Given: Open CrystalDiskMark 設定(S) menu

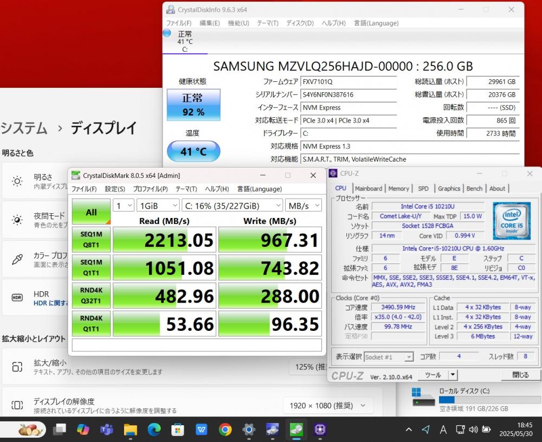Looking at the screenshot, I should pos(115,189).
